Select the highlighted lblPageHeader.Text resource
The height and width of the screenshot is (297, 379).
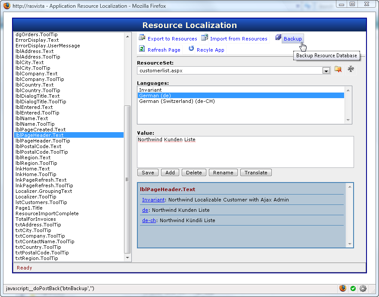click(69, 135)
